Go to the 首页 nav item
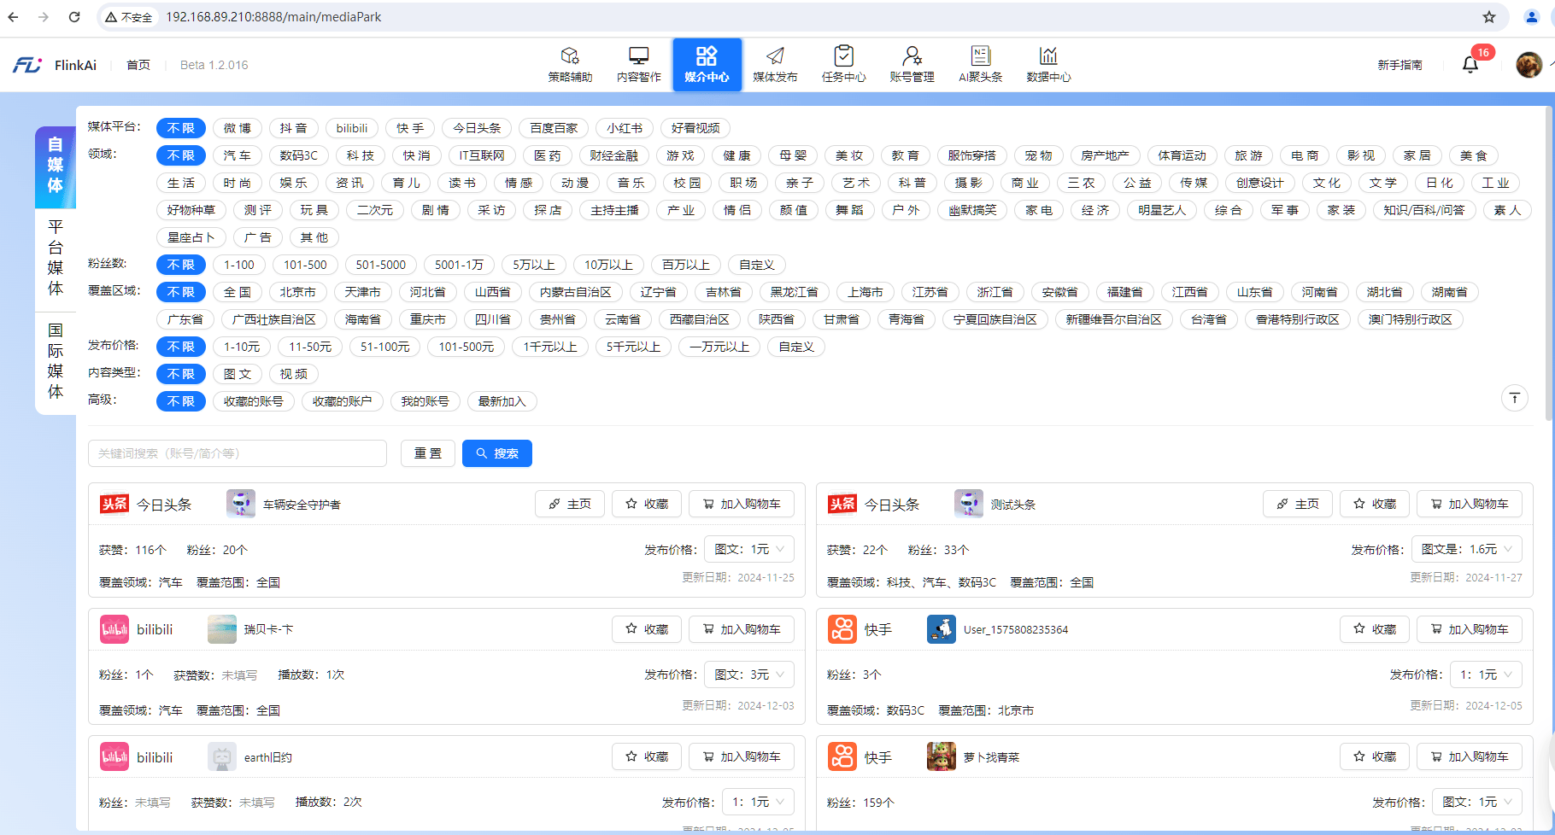The height and width of the screenshot is (835, 1555). coord(138,65)
